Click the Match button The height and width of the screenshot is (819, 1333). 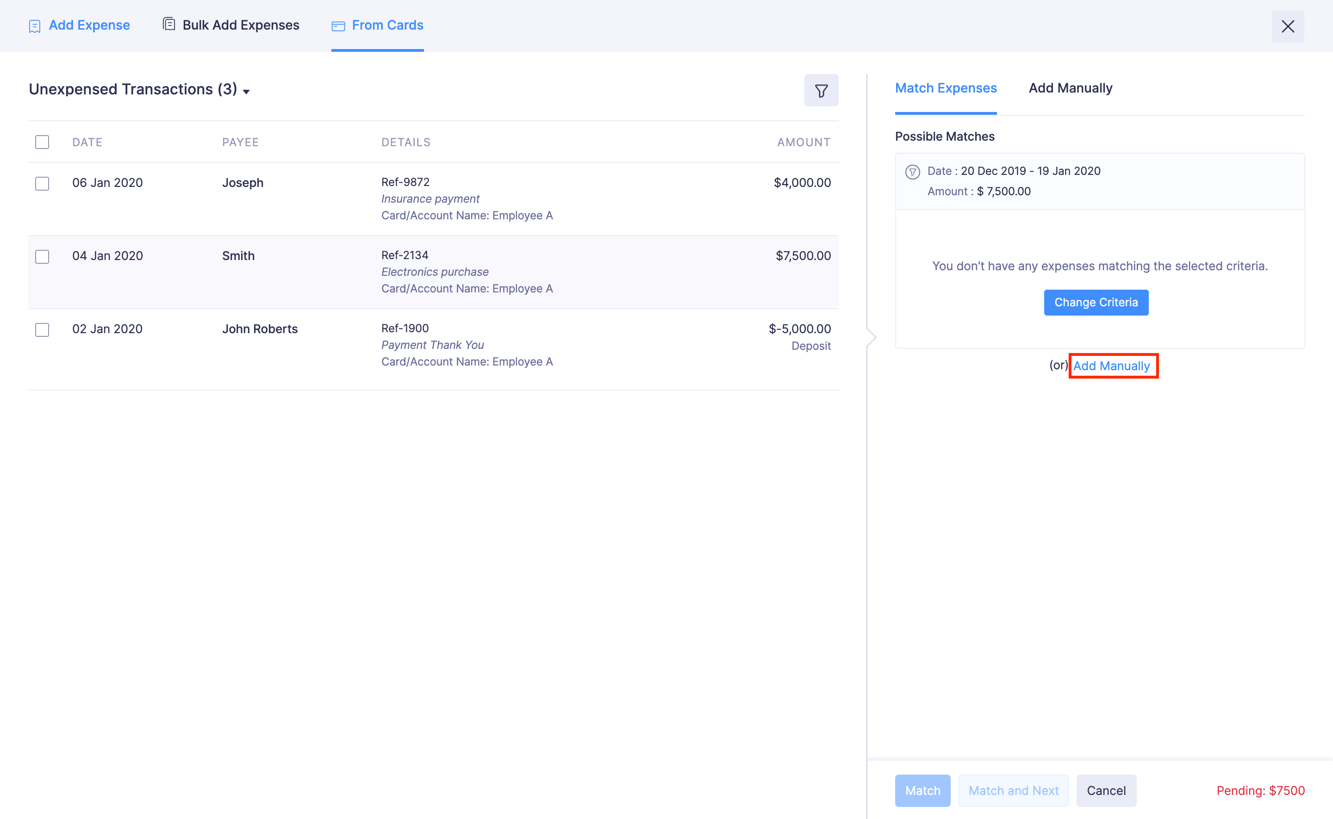click(922, 790)
